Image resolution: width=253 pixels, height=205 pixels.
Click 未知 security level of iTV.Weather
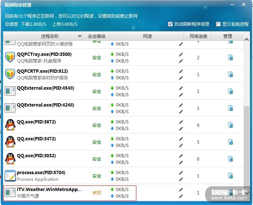click(x=97, y=193)
